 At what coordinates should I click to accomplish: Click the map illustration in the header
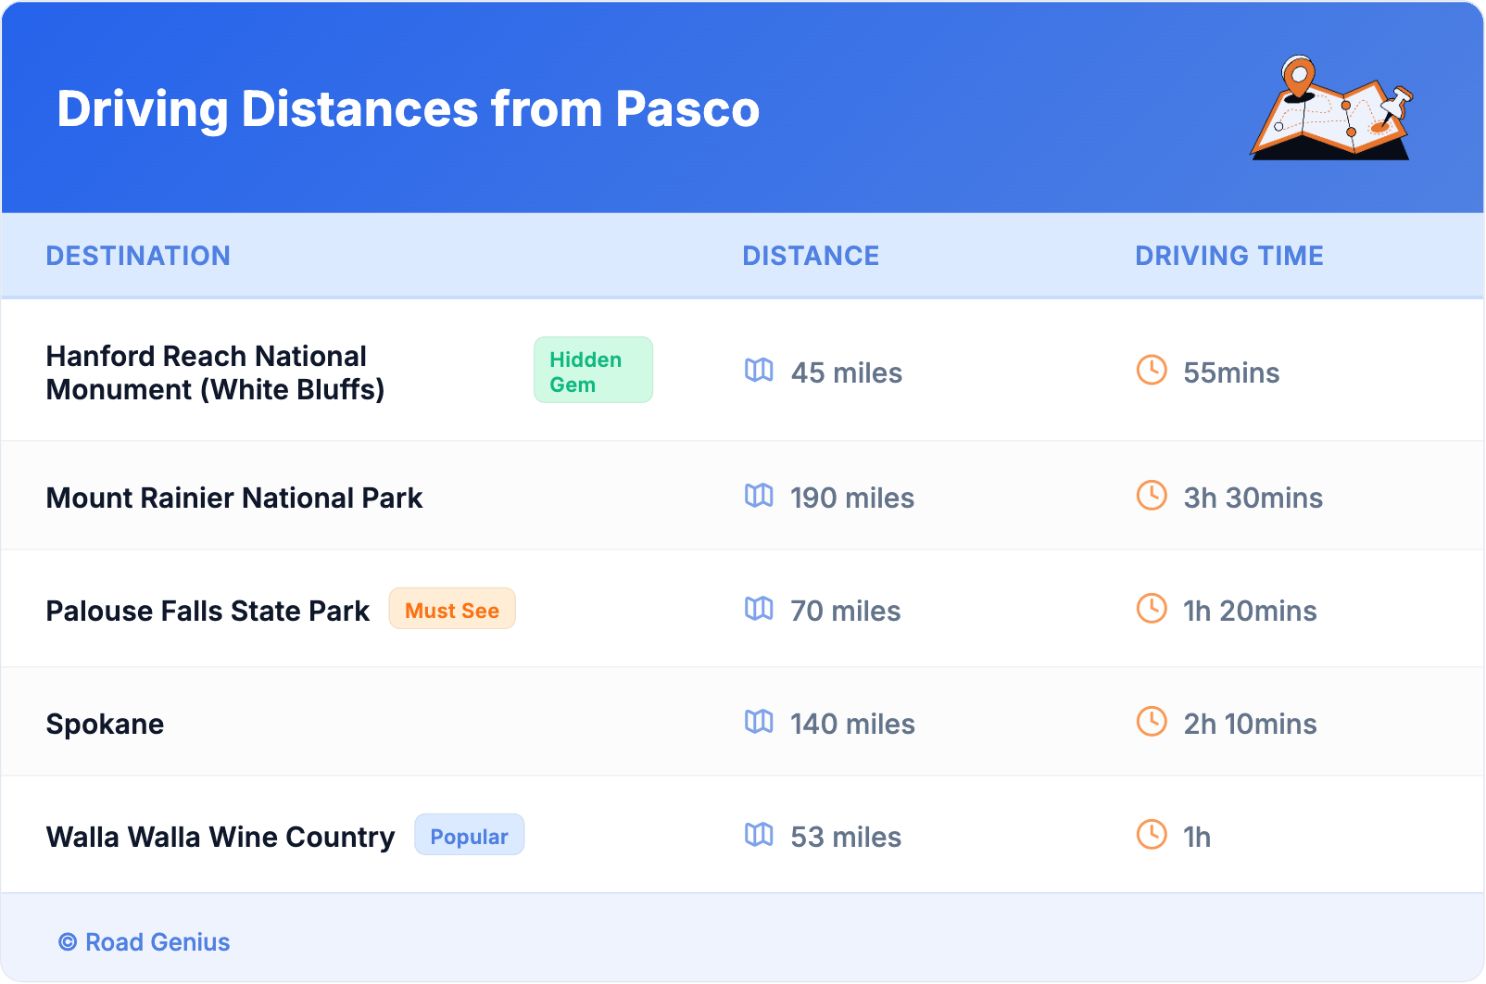tap(1331, 108)
